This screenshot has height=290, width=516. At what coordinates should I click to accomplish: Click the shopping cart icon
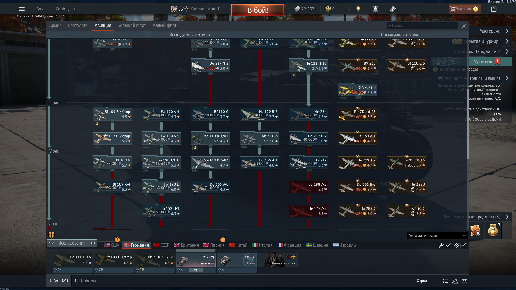pos(453,9)
